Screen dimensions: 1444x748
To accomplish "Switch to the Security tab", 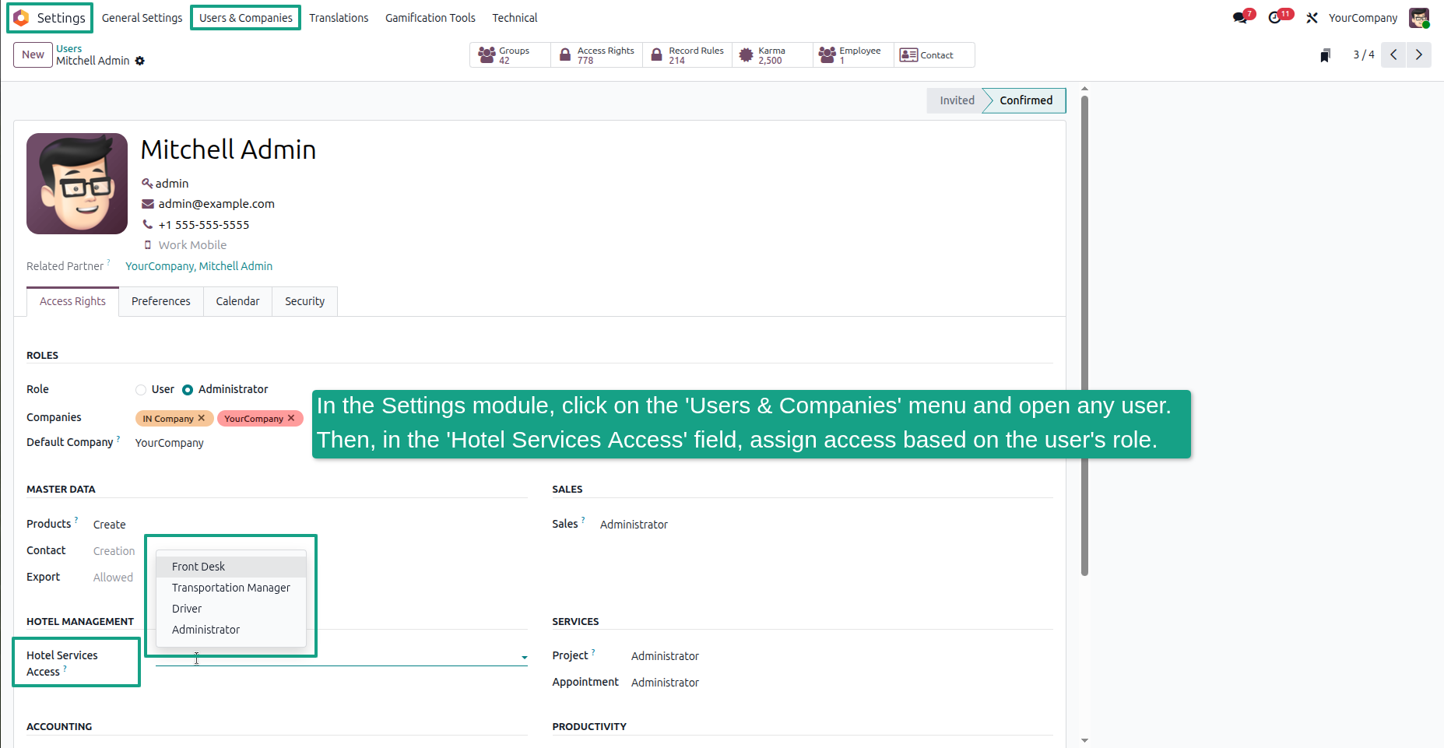I will (304, 301).
